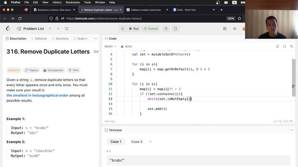Go back to previous page
298x167 pixels.
[5, 19]
